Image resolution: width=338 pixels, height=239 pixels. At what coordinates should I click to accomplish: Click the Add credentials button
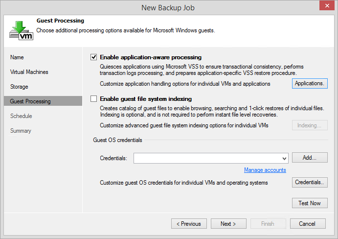[310, 158]
